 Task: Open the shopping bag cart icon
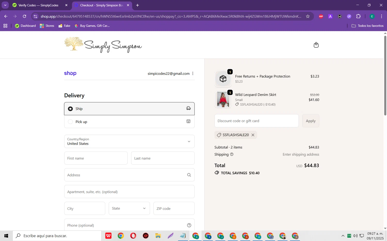point(316,45)
